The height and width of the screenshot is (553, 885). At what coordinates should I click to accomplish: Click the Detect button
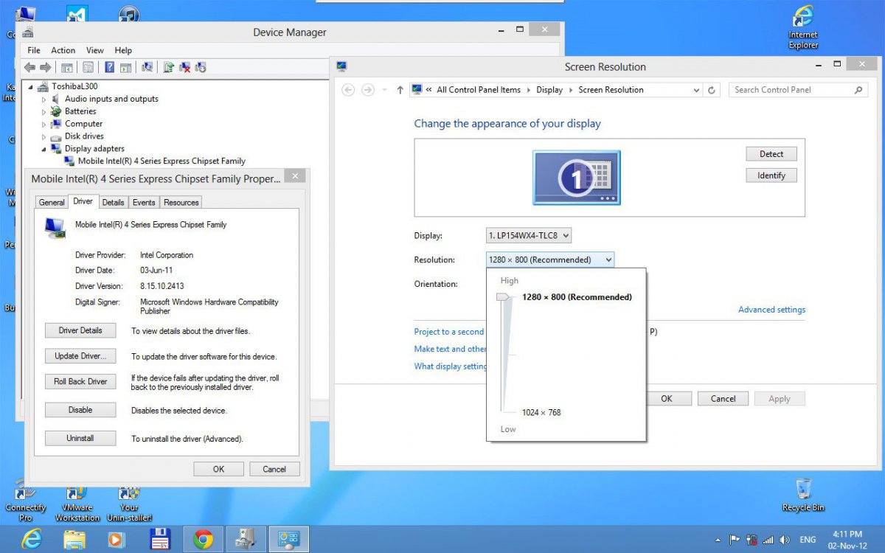pos(771,154)
